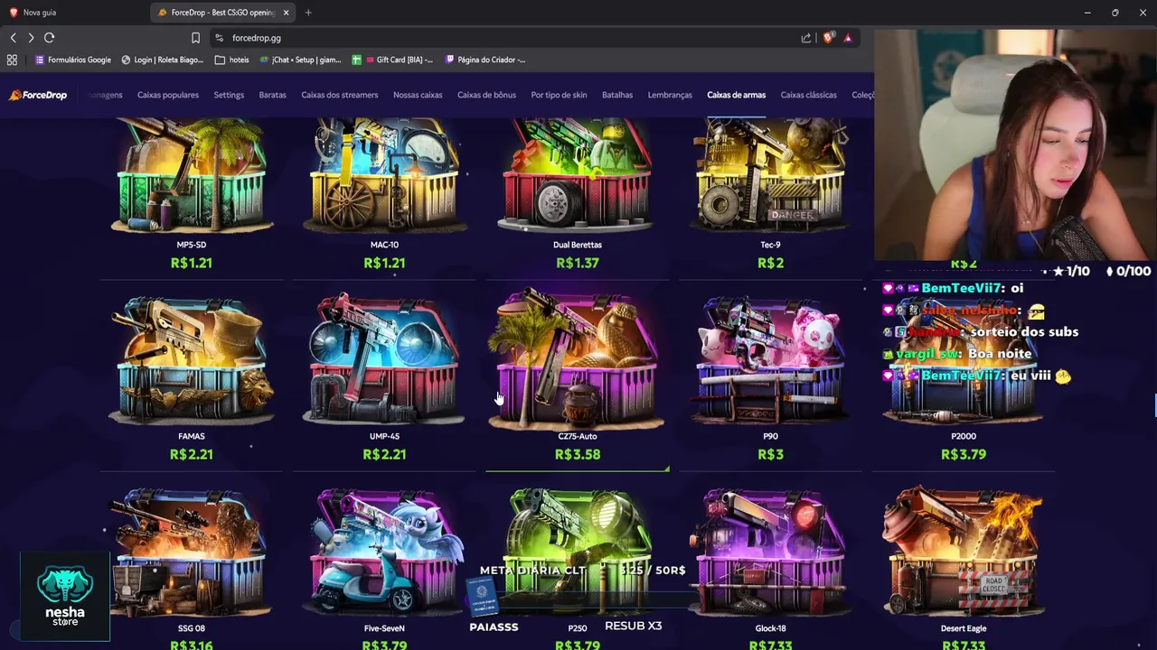This screenshot has width=1157, height=650.
Task: Go forward to the next page
Action: point(31,38)
